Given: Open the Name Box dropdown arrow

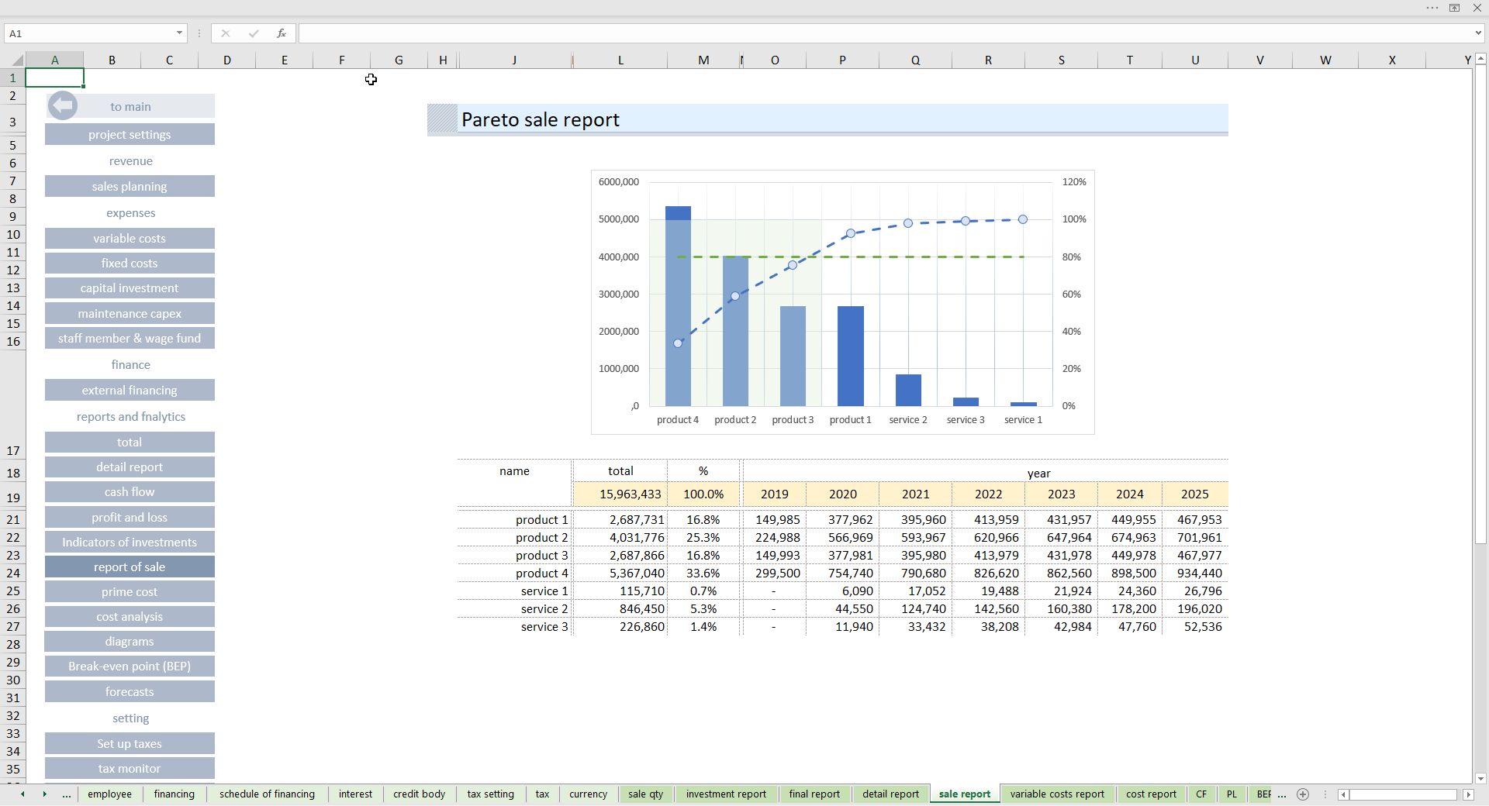Looking at the screenshot, I should click(x=179, y=33).
